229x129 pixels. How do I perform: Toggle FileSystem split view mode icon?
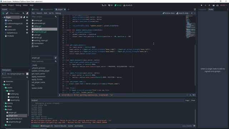27,74
